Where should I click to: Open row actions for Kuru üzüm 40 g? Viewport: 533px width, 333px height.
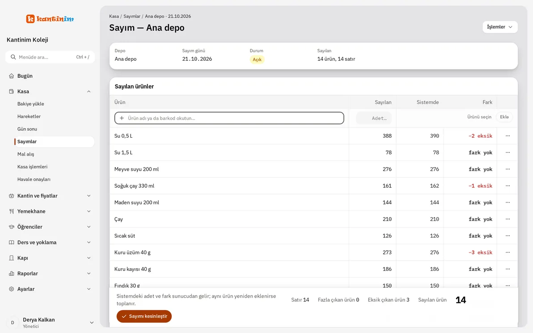[x=508, y=253]
